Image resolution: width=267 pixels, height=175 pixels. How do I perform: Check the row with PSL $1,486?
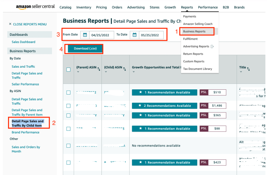(x=68, y=106)
